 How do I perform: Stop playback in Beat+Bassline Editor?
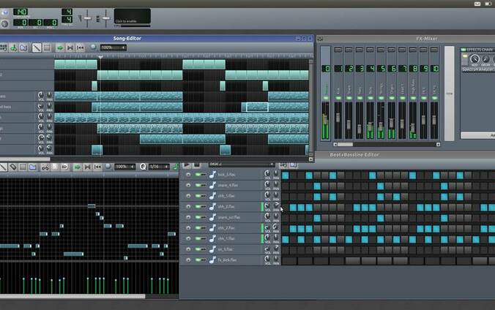tap(197, 165)
